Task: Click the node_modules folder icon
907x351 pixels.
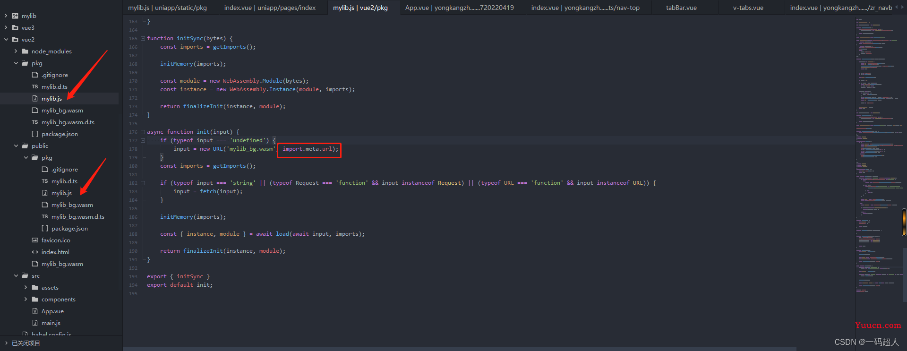Action: click(25, 51)
